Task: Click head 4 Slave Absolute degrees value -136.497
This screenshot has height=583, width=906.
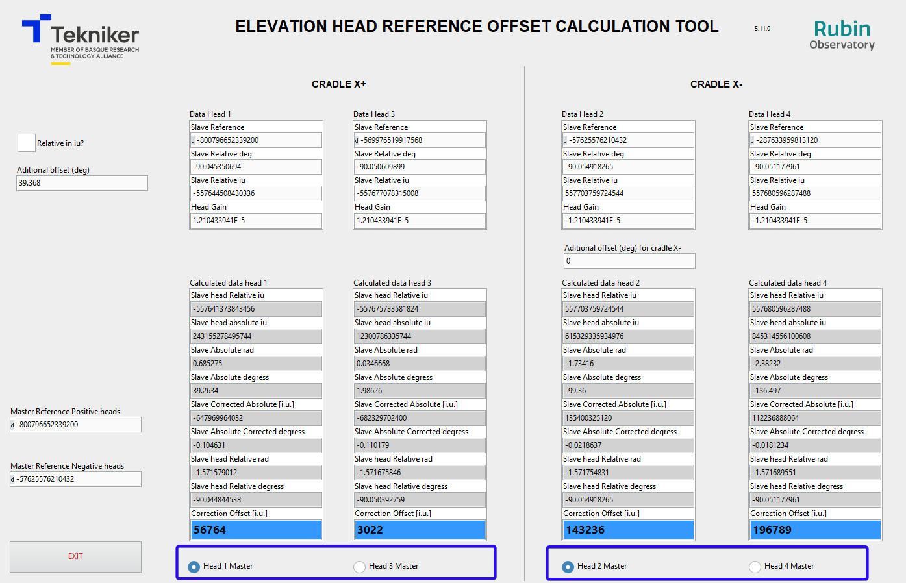Action: pyautogui.click(x=815, y=391)
